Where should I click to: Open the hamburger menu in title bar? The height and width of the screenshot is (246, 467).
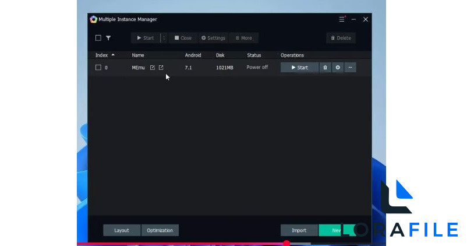pyautogui.click(x=342, y=19)
